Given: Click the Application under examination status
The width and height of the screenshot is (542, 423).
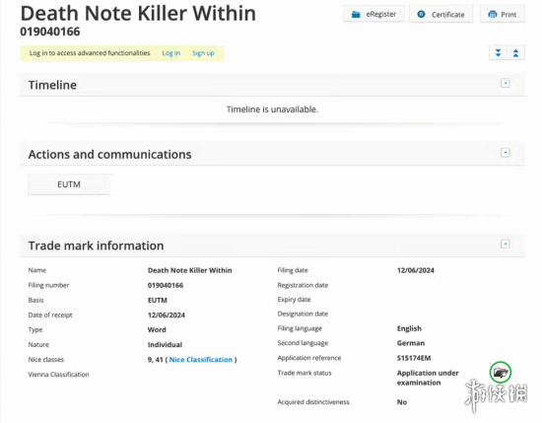Looking at the screenshot, I should [428, 378].
